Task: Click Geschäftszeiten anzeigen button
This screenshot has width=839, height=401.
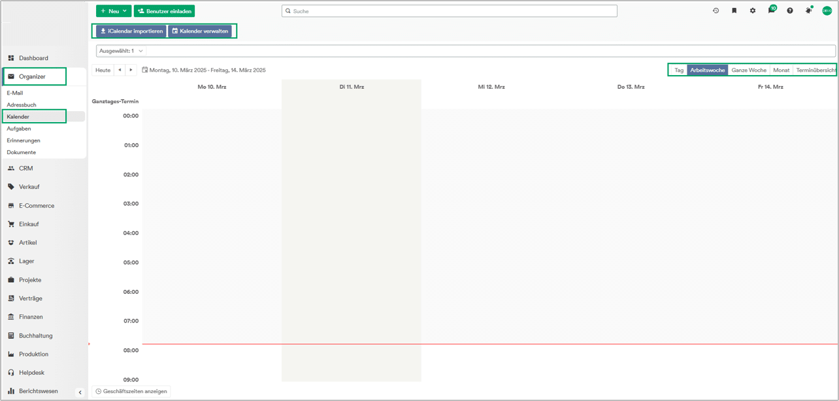Action: (x=131, y=391)
